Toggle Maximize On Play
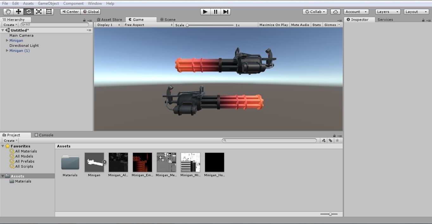Image resolution: width=432 pixels, height=224 pixels. [x=274, y=25]
